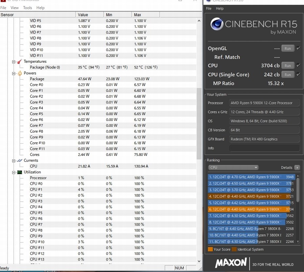
Task: Run the CPU benchmark
Action: (x=287, y=65)
